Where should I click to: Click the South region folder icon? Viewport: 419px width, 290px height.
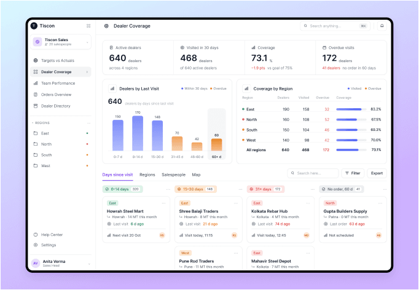[x=36, y=155]
